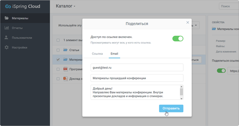The image size is (239, 126).
Task: Check the Статьи folder checkbox
Action: point(58,50)
